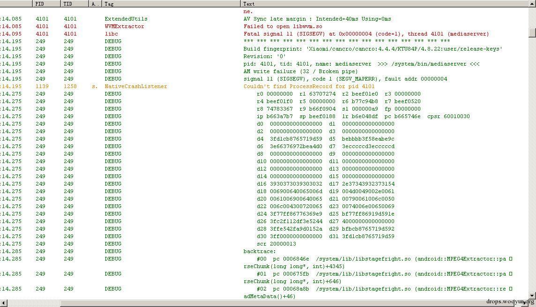This screenshot has width=536, height=307.
Task: Select the libc 'Fatal signal 11' log row
Action: coord(366,34)
